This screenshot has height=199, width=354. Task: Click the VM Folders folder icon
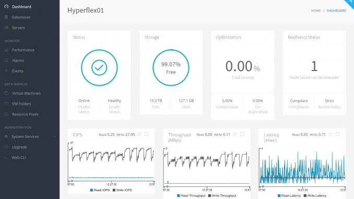coord(6,104)
